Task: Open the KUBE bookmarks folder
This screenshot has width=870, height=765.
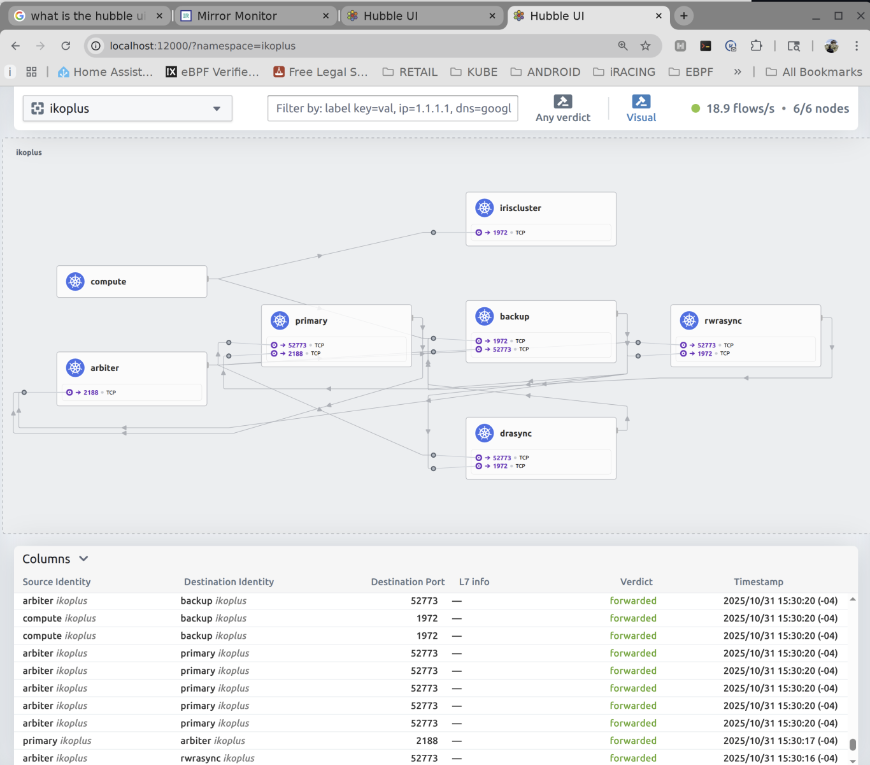Action: coord(474,72)
